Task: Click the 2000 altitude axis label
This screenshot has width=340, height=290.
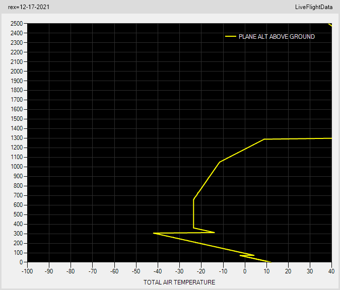Action: point(17,71)
